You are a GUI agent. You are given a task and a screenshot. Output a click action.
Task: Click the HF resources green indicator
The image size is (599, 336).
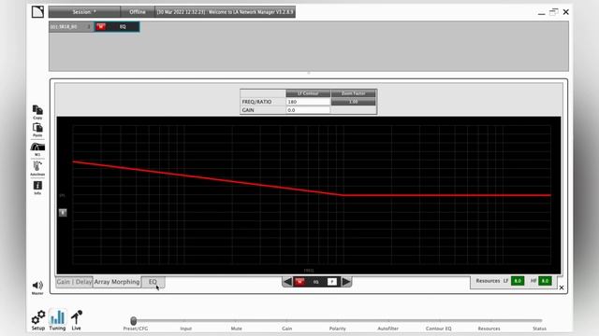pos(545,281)
